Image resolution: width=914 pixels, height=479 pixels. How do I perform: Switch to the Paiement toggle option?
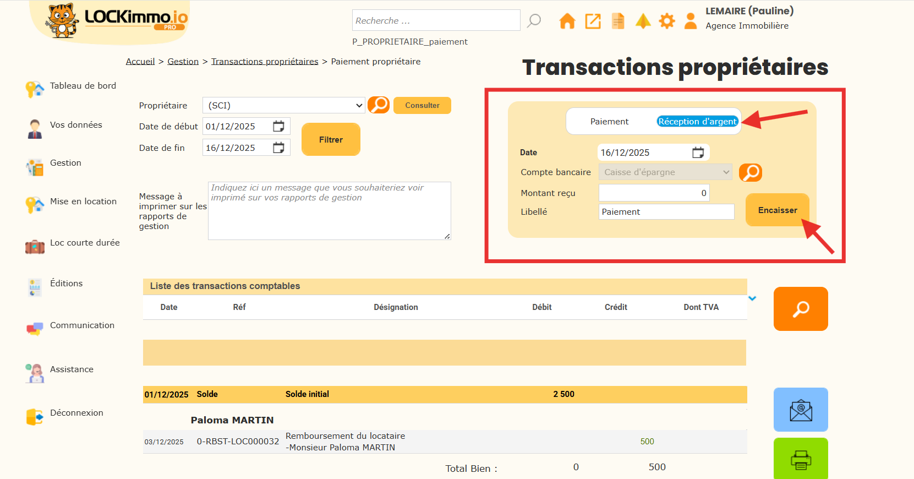[609, 122]
